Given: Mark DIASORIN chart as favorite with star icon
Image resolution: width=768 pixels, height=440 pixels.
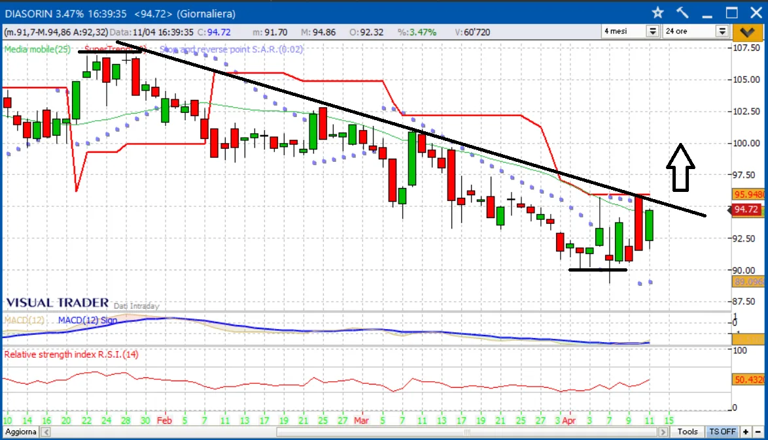Looking at the screenshot, I should 657,12.
